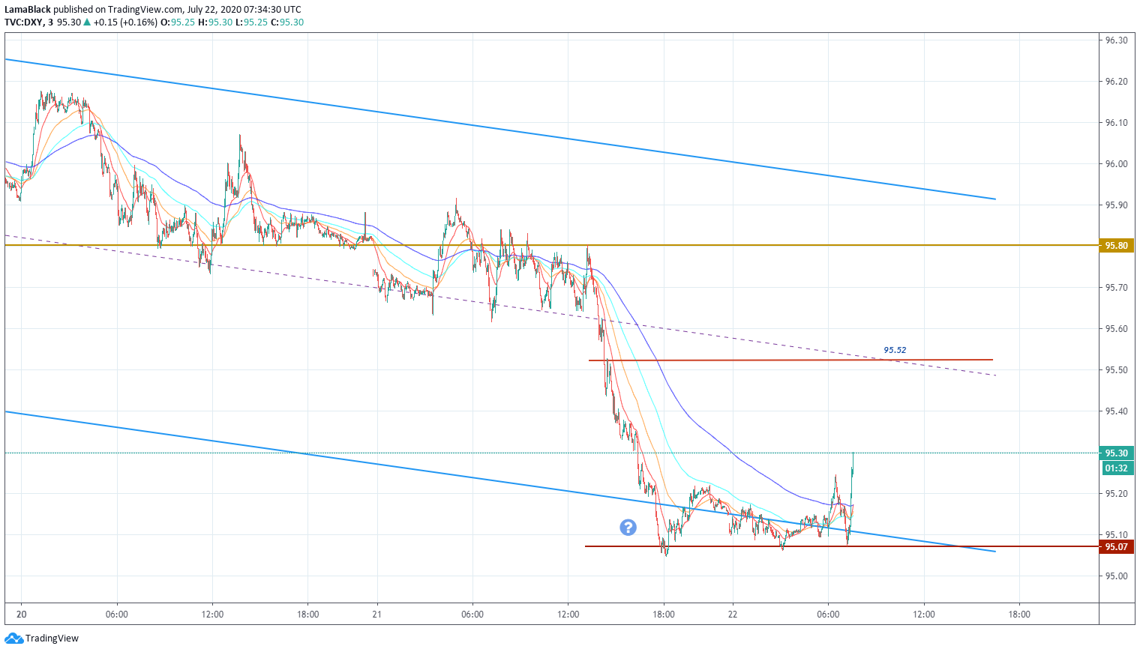Click the 96.10 price axis label

1116,123
